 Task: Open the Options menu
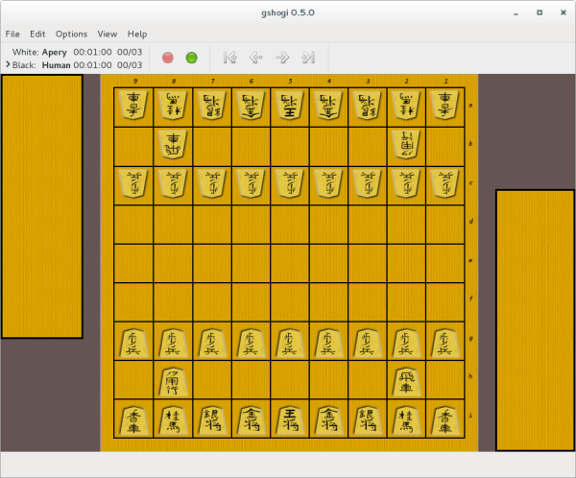point(71,34)
